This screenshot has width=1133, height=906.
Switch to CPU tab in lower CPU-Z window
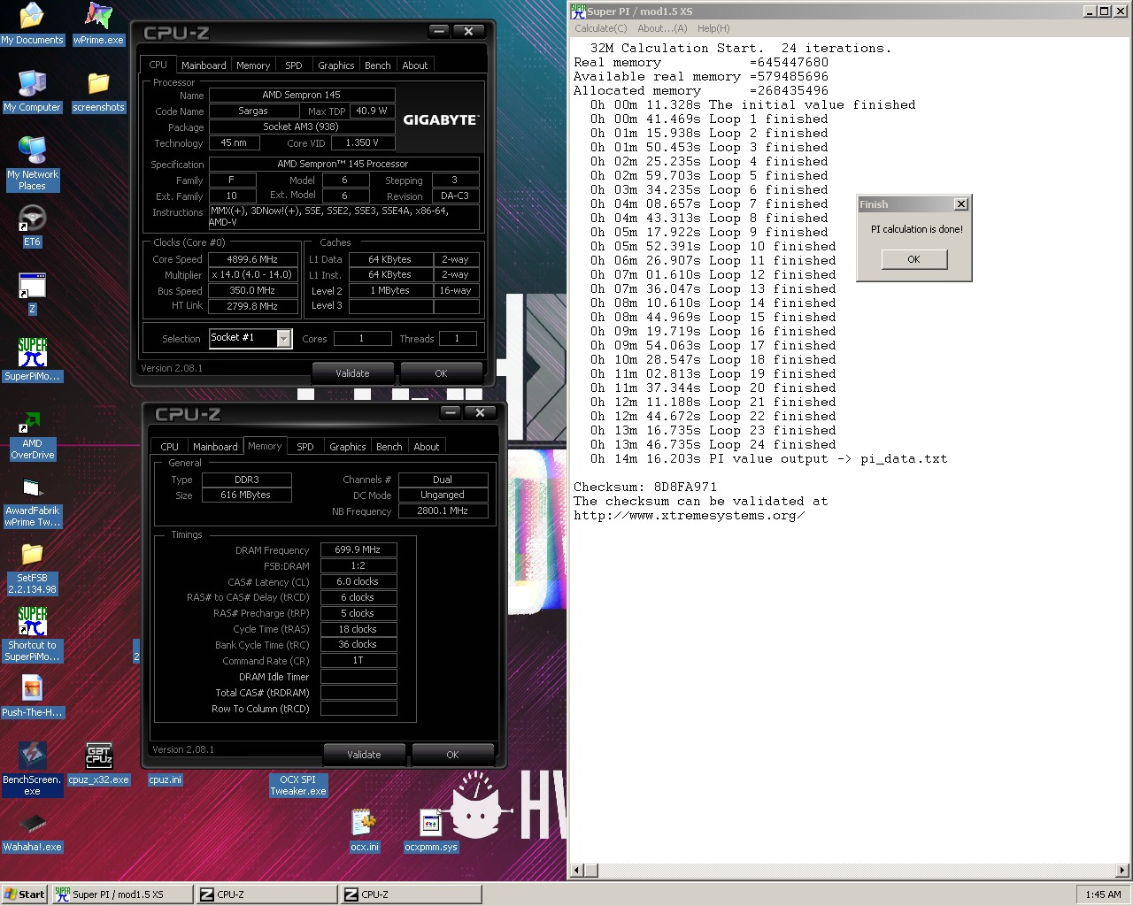(170, 447)
